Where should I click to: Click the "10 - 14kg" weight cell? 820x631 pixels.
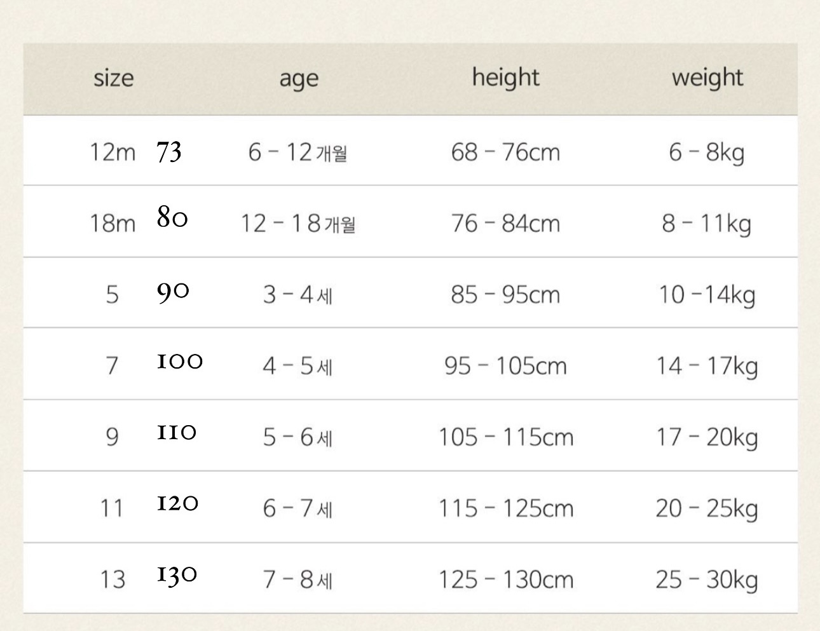pos(706,295)
